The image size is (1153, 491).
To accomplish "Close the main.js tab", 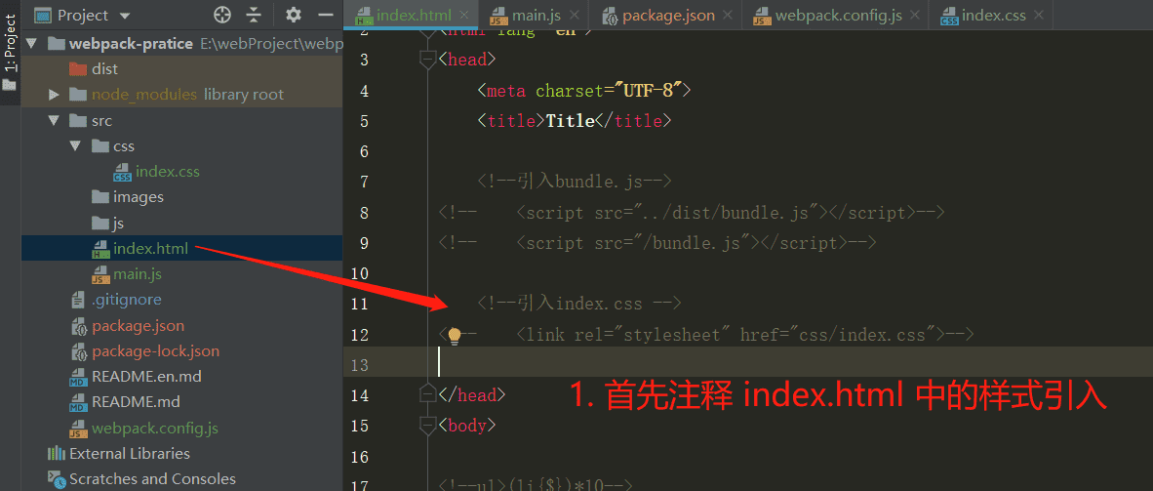I will [x=576, y=16].
